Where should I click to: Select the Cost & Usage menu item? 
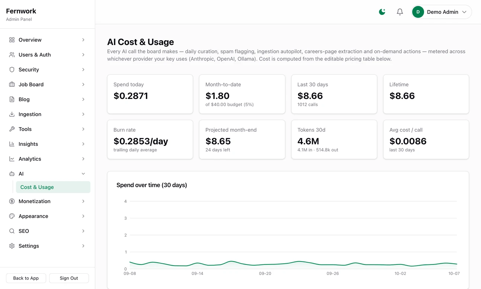pyautogui.click(x=53, y=187)
